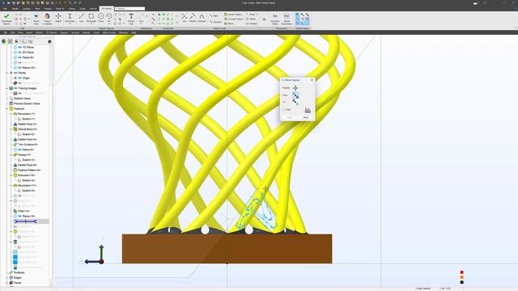518x291 pixels.
Task: Open the Surface menu in the menu bar
Action: pyautogui.click(x=75, y=32)
